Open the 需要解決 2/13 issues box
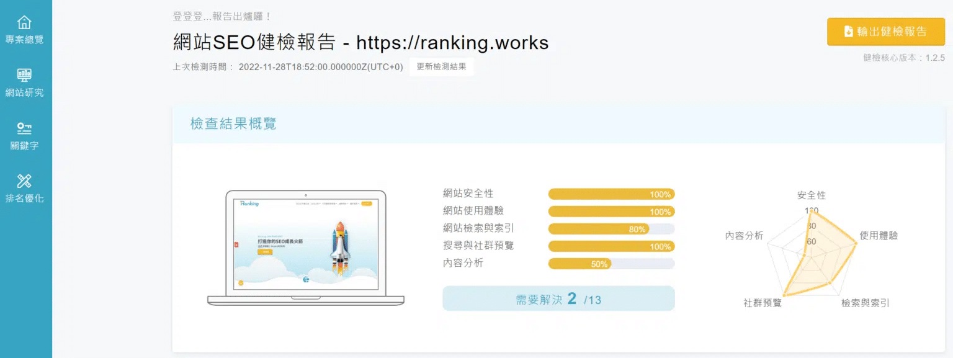The width and height of the screenshot is (953, 358). 558,299
